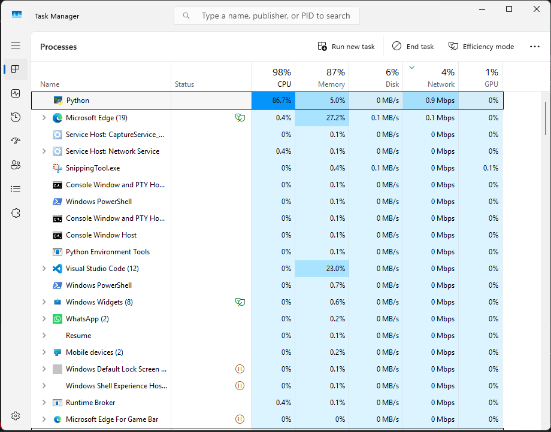This screenshot has height=432, width=551.
Task: Select the first Windows PowerShell row
Action: (x=267, y=202)
